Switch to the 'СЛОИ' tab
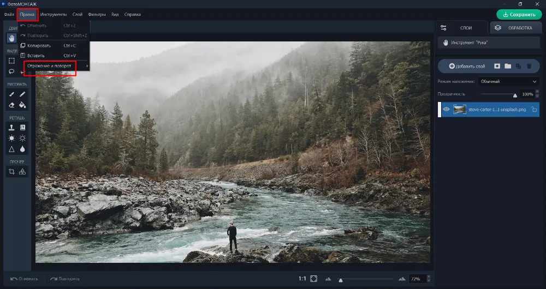The image size is (546, 289). (x=461, y=28)
